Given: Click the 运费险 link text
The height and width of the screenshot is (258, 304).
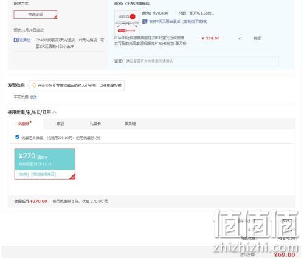Looking at the screenshot, I should [25, 40].
